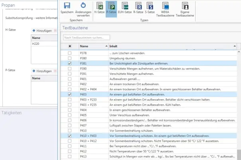Screen dimensions: 241x160
Task: Click 'Vor Sonnenbestrahlung schützen.' text
Action: point(131,130)
